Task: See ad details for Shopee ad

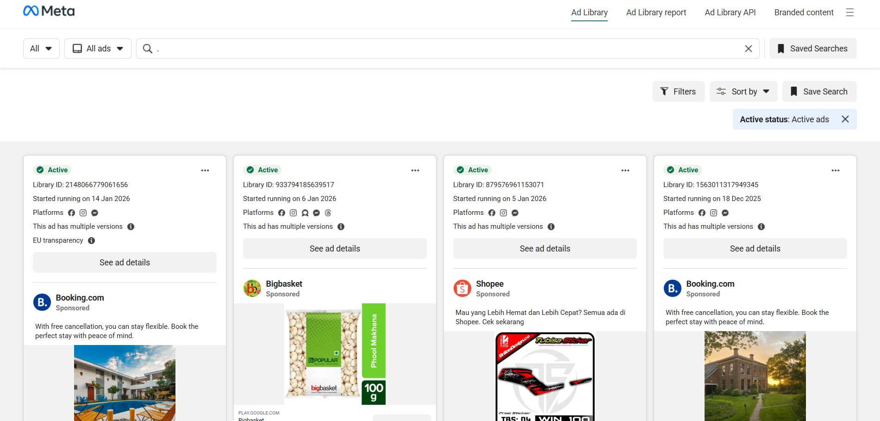Action: pos(545,249)
